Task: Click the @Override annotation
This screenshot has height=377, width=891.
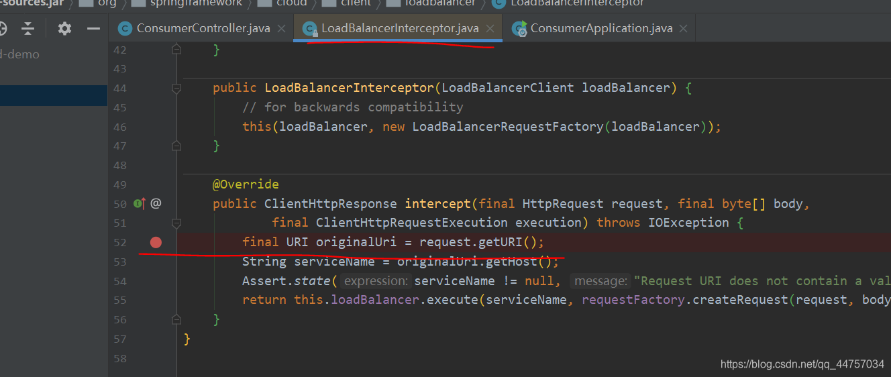Action: pos(246,184)
